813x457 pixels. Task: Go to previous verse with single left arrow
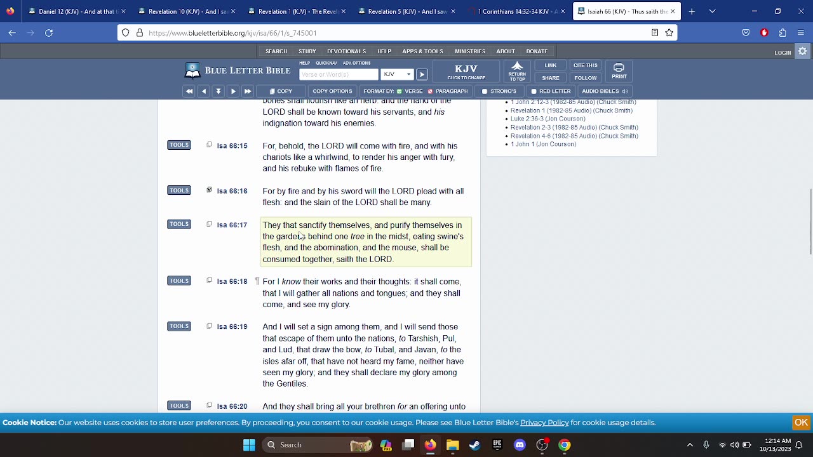204,91
